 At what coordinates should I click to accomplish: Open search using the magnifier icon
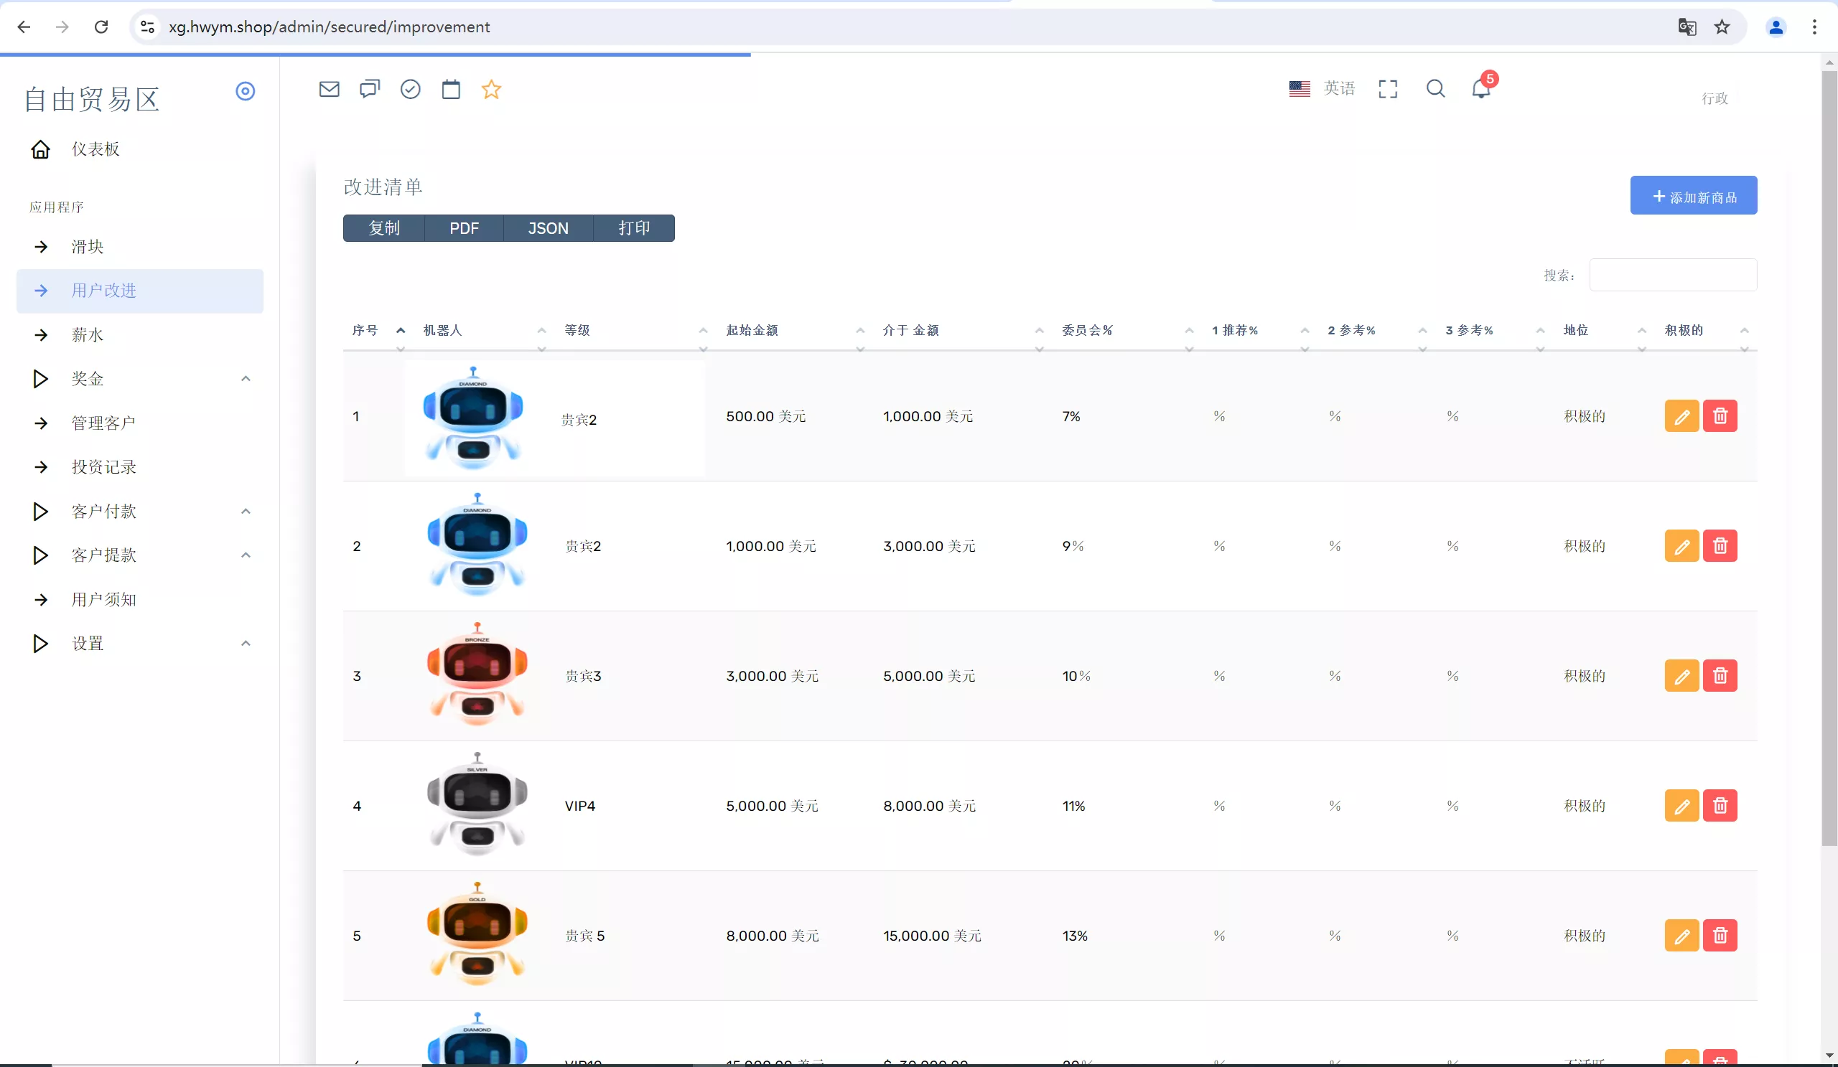click(x=1436, y=88)
